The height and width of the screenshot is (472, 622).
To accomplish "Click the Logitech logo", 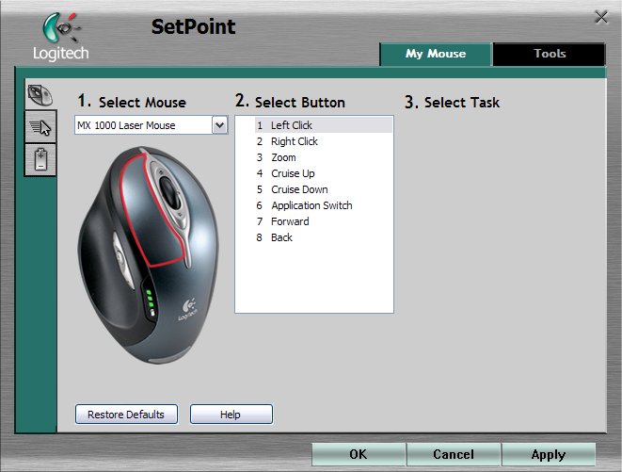I will coord(60,37).
